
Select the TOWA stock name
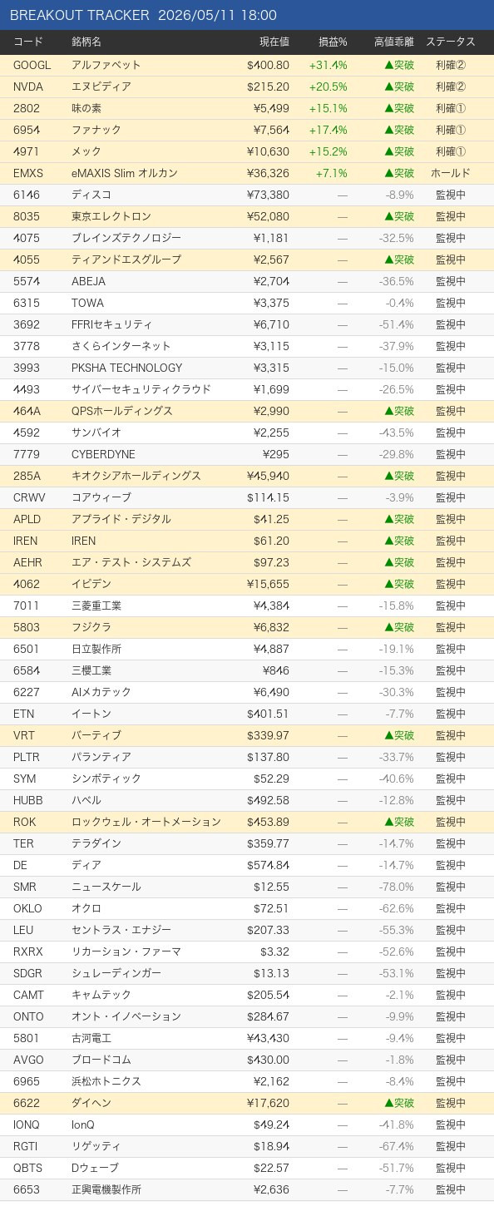87,303
